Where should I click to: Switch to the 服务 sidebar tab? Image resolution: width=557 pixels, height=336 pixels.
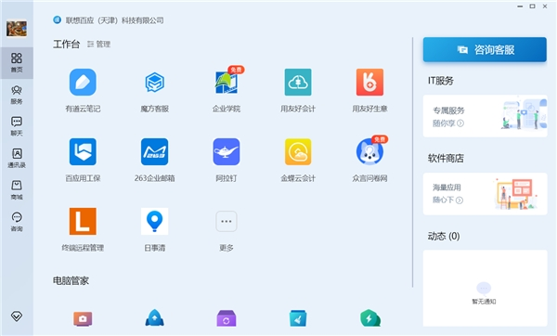pos(17,95)
